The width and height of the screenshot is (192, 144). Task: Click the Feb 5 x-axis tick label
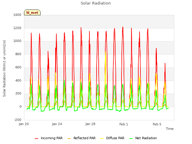point(157,124)
